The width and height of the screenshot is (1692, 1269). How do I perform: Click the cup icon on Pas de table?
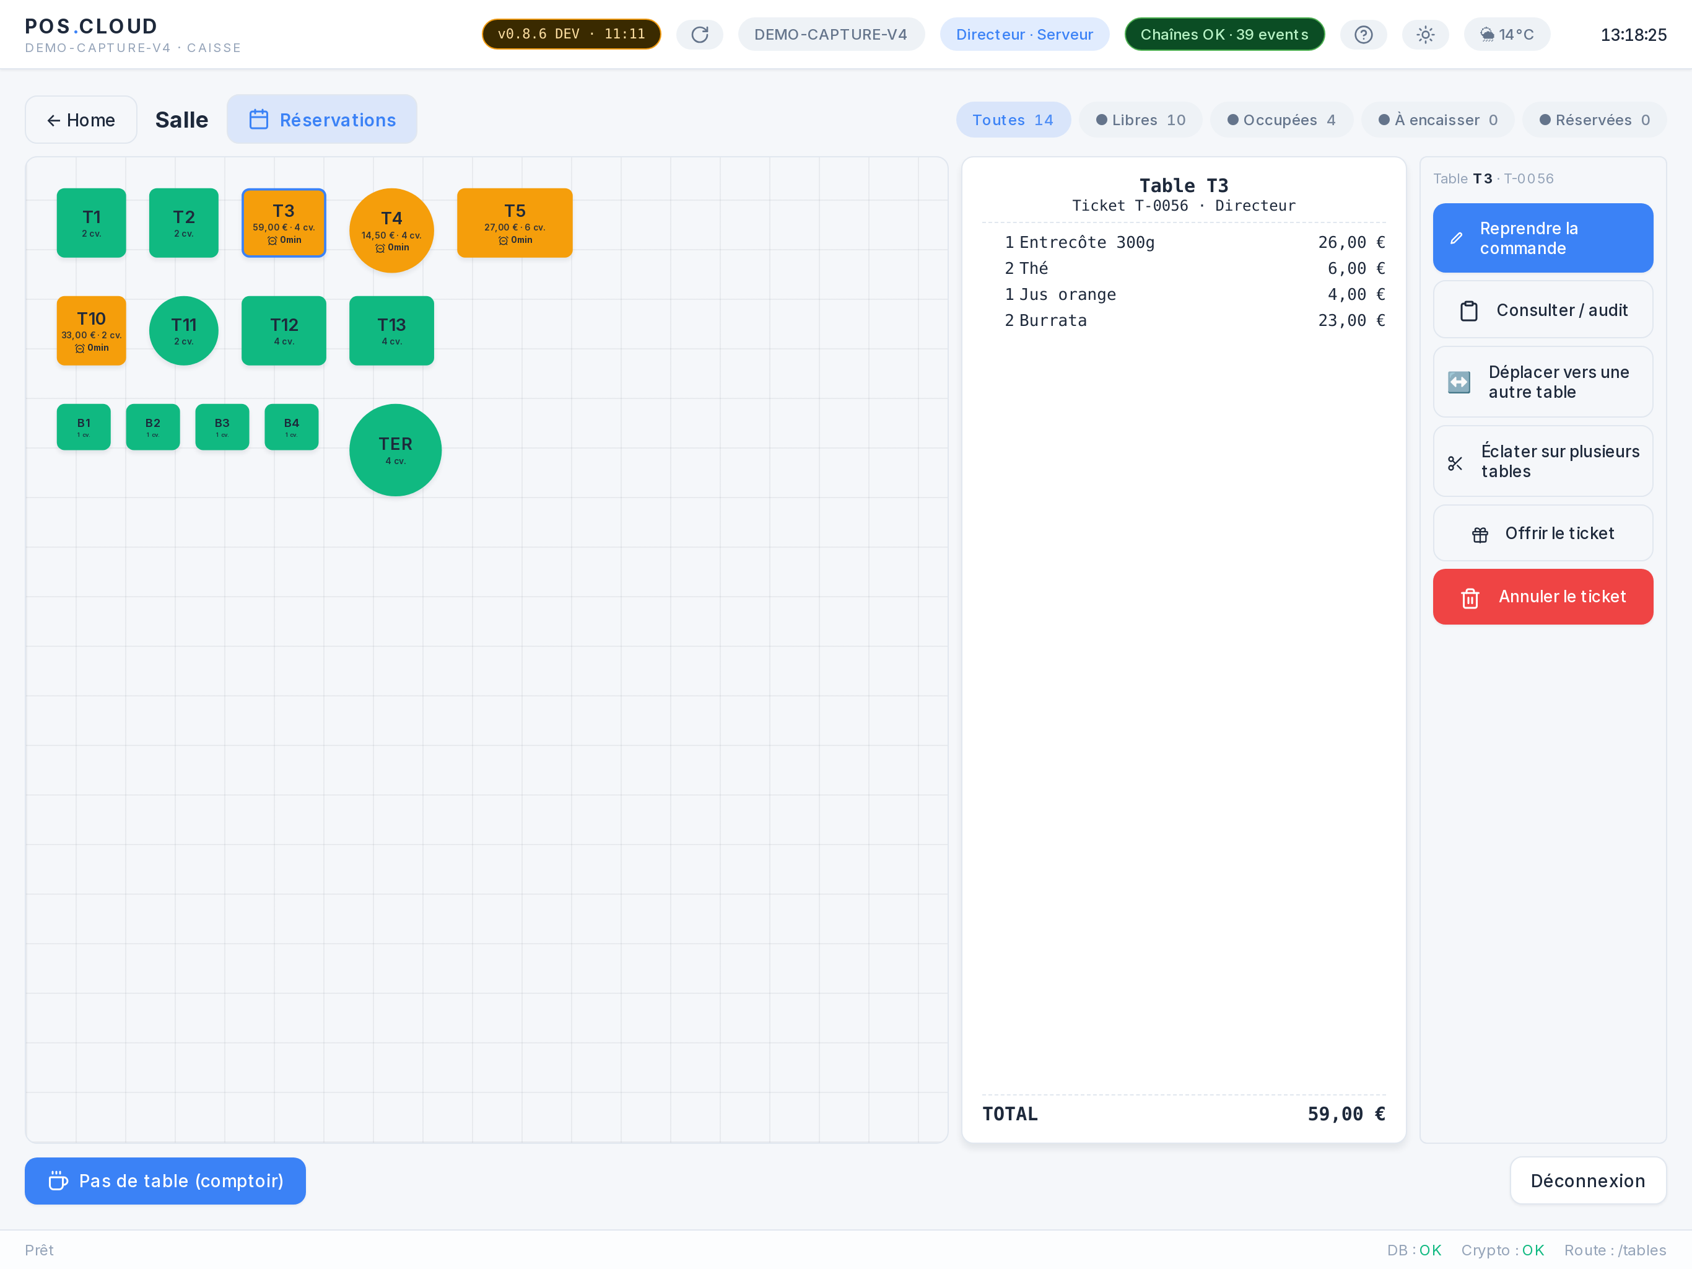[58, 1180]
